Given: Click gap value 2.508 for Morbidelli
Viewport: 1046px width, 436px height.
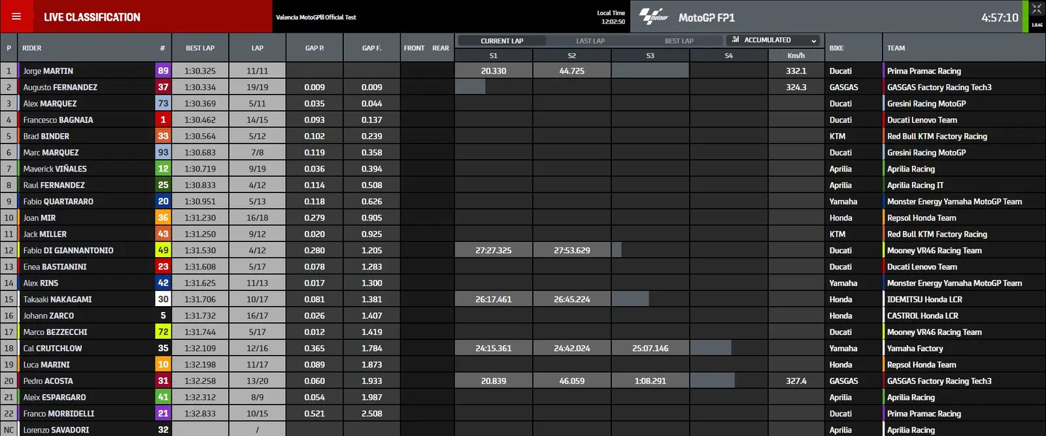Looking at the screenshot, I should click(x=372, y=413).
